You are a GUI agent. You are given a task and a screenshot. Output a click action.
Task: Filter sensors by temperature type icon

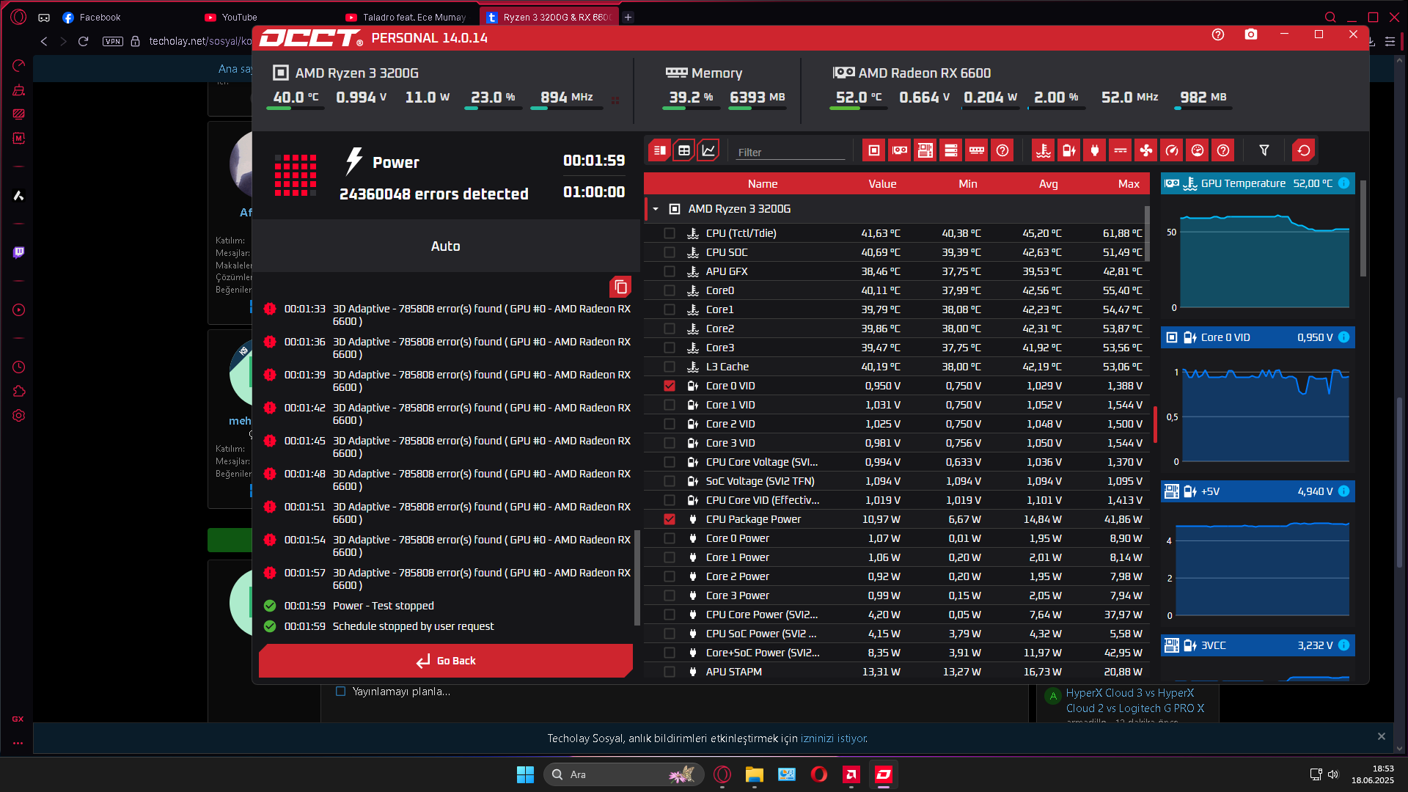point(1043,151)
